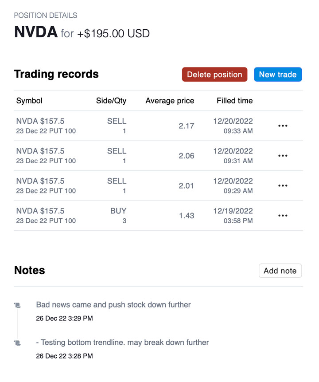Click note timestamp 26 Dec 22 3:29 PM

click(65, 319)
